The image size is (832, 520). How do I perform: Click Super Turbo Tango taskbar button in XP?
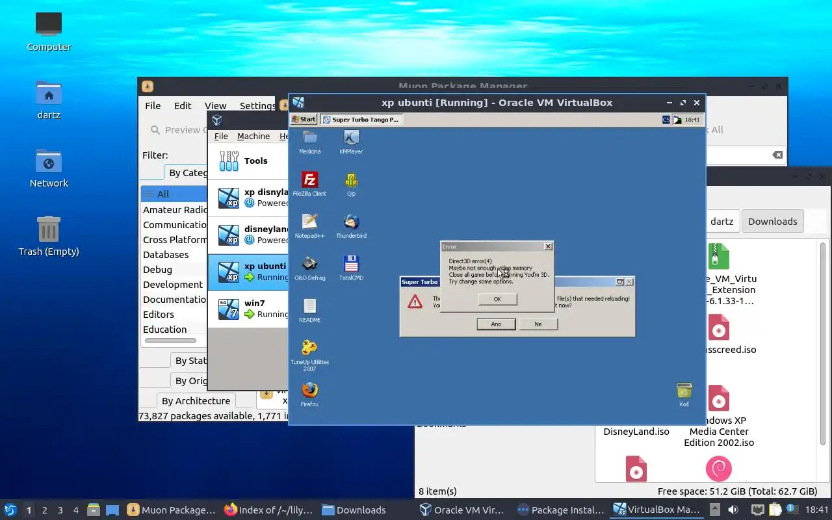(x=361, y=120)
